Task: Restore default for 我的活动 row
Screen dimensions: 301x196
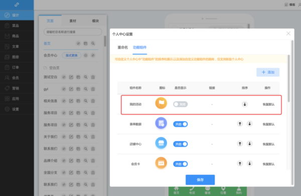Action: [x=268, y=104]
